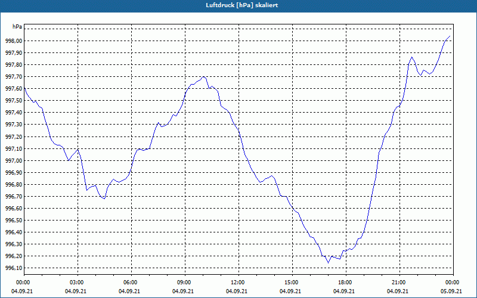Select the 996,30 y-axis label
Viewport: 477px width, 298px height.
coord(14,244)
